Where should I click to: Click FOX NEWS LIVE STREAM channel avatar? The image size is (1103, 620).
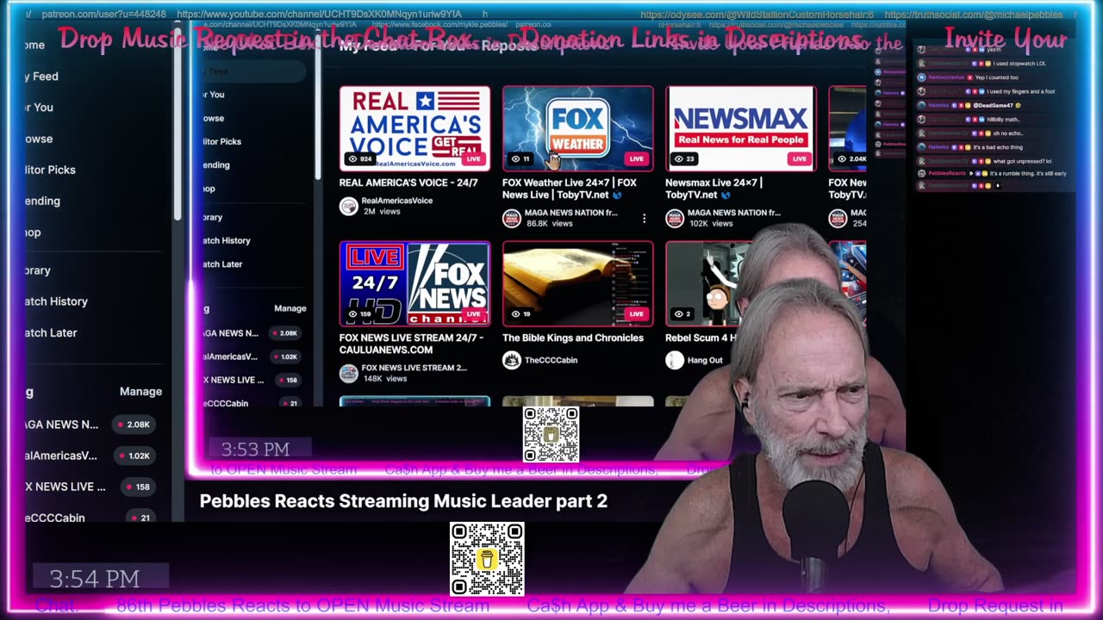pyautogui.click(x=348, y=373)
